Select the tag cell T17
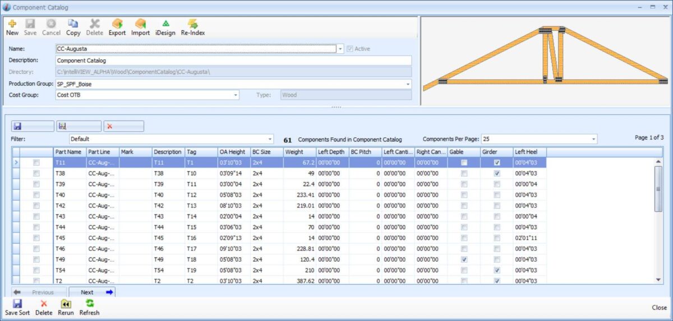 tap(201, 249)
